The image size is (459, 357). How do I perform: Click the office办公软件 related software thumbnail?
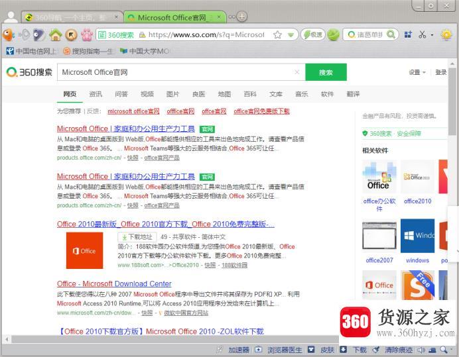[379, 177]
